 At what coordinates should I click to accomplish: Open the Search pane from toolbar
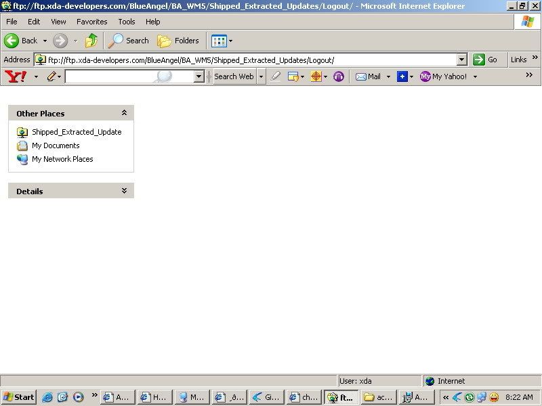pyautogui.click(x=129, y=41)
